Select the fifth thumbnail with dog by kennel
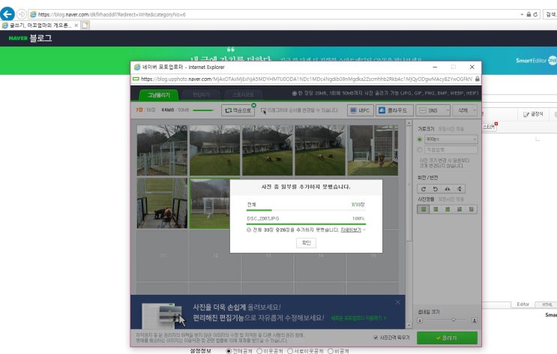The image size is (557, 354). point(373,150)
